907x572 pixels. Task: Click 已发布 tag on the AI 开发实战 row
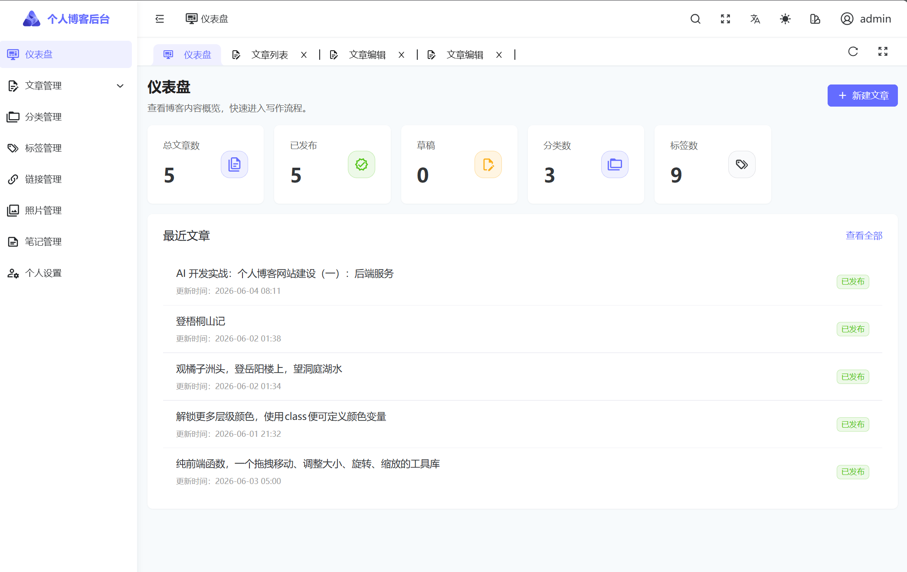[853, 282]
